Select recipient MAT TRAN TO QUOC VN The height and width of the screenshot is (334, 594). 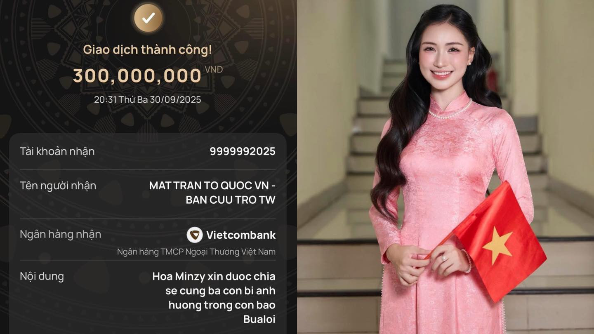[x=212, y=193]
